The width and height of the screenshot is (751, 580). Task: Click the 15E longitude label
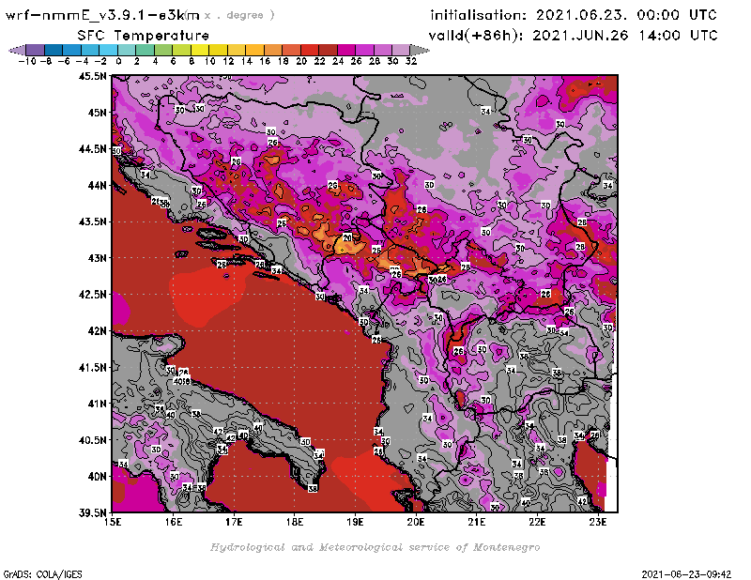113,522
